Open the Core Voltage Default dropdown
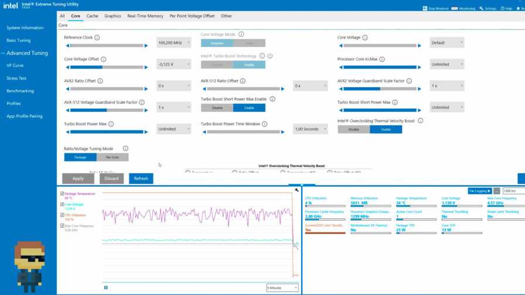525x295 pixels. (x=447, y=43)
